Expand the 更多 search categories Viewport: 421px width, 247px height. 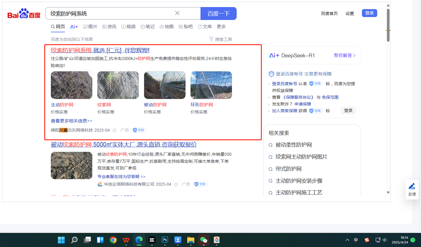click(x=221, y=27)
